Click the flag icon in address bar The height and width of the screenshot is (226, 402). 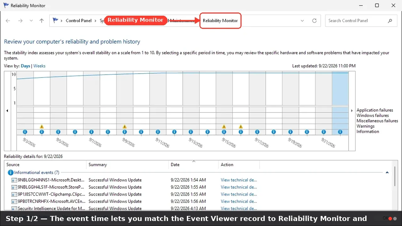pos(56,20)
